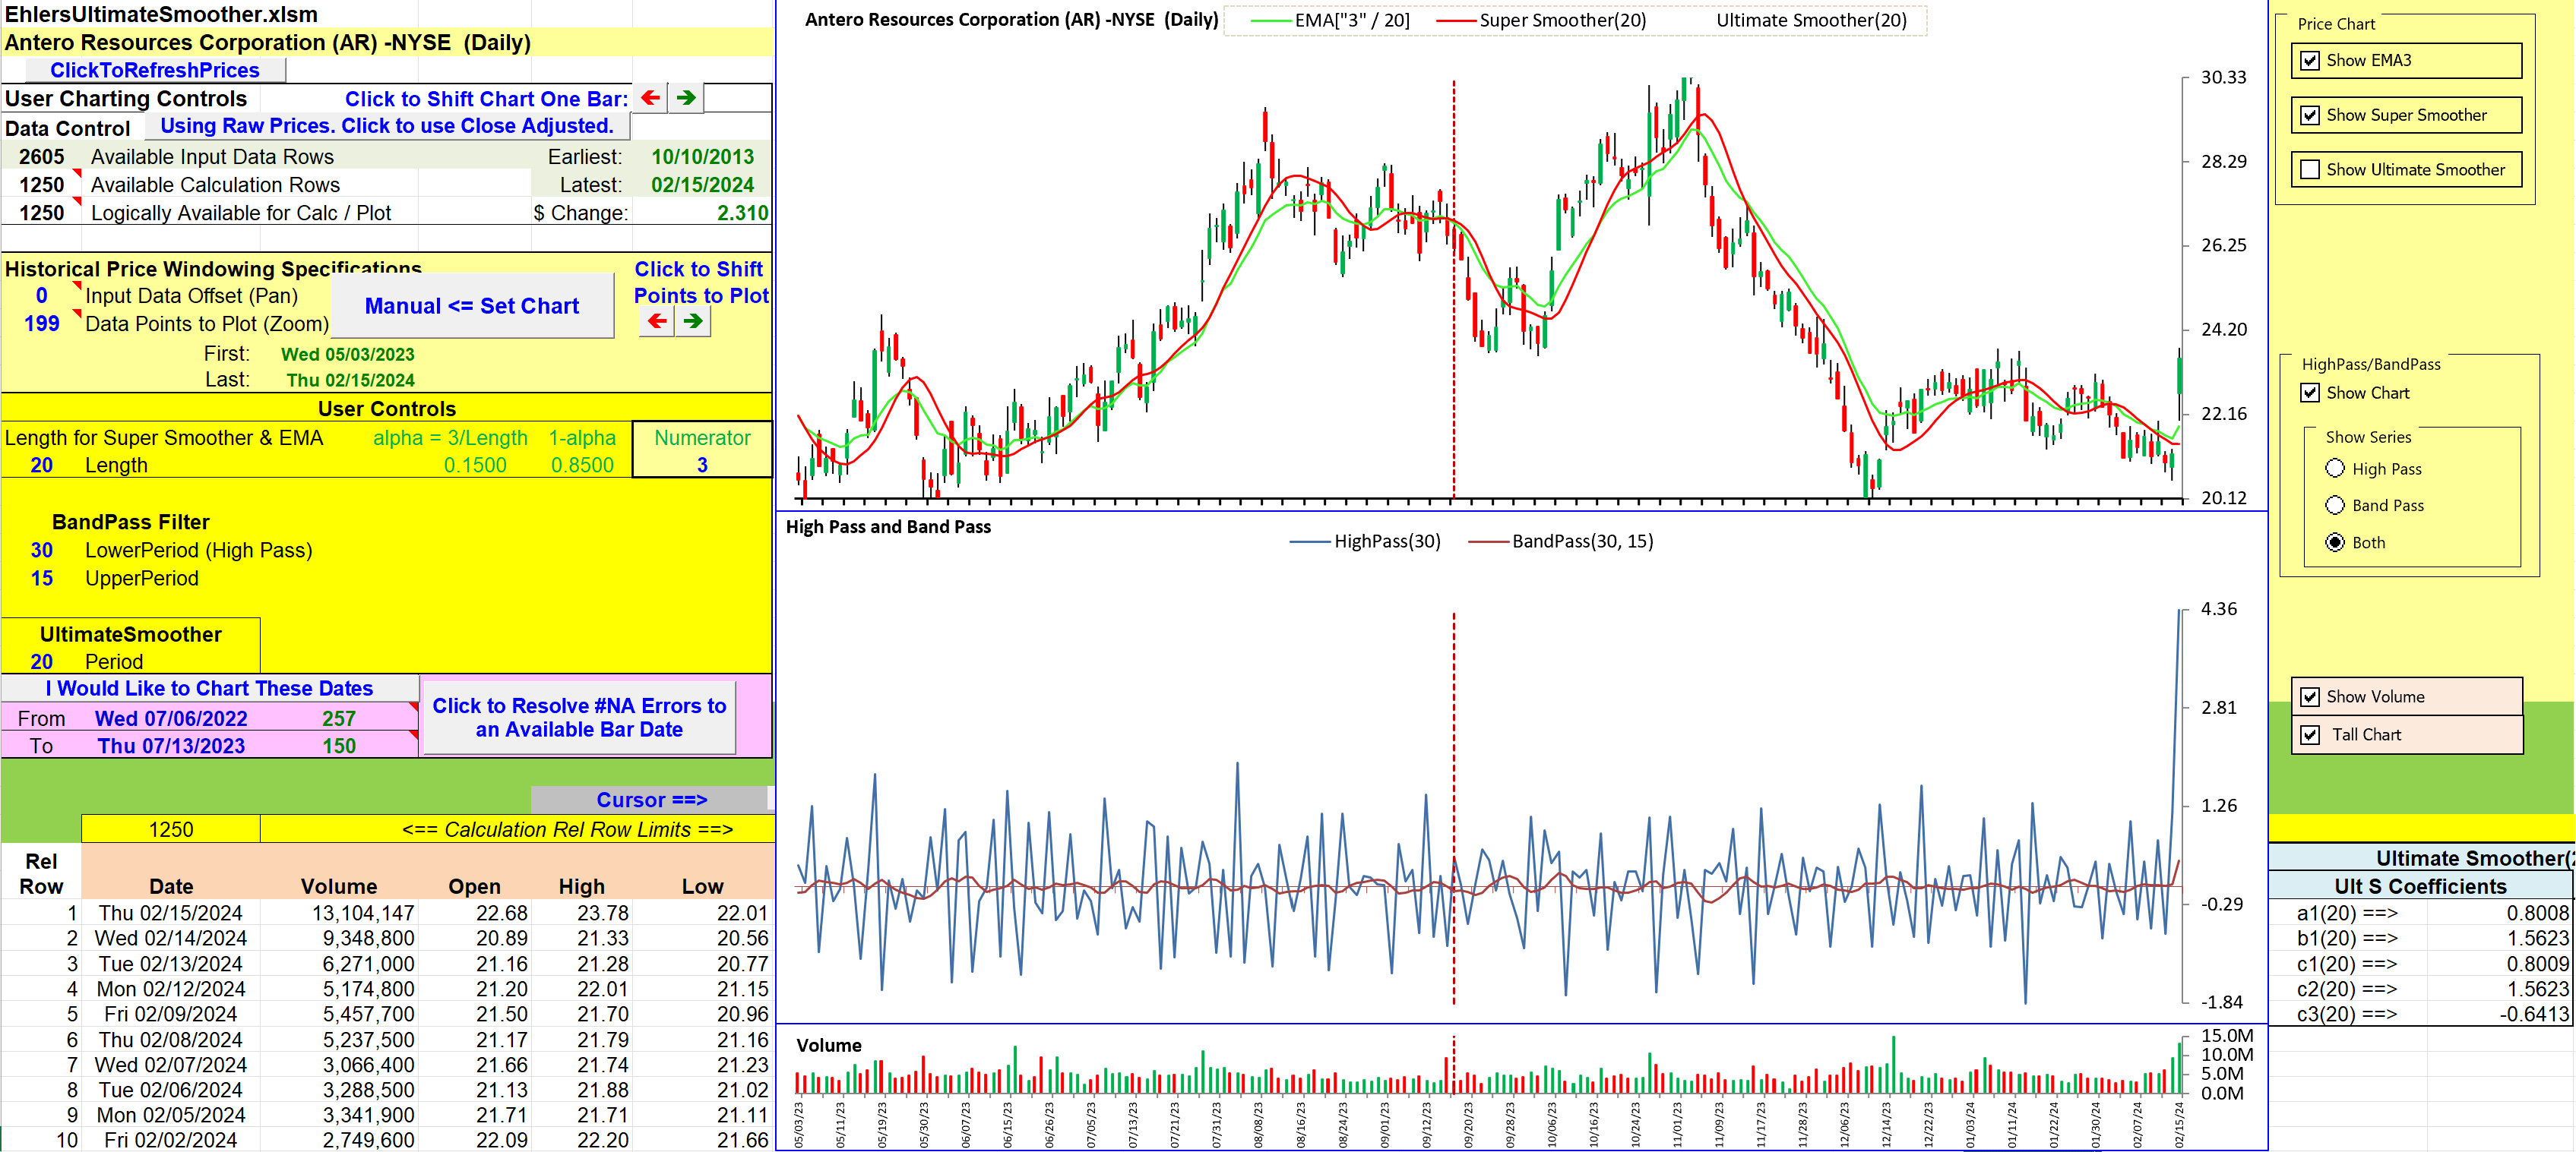Image resolution: width=2576 pixels, height=1152 pixels.
Task: Click the Low column header
Action: 702,886
